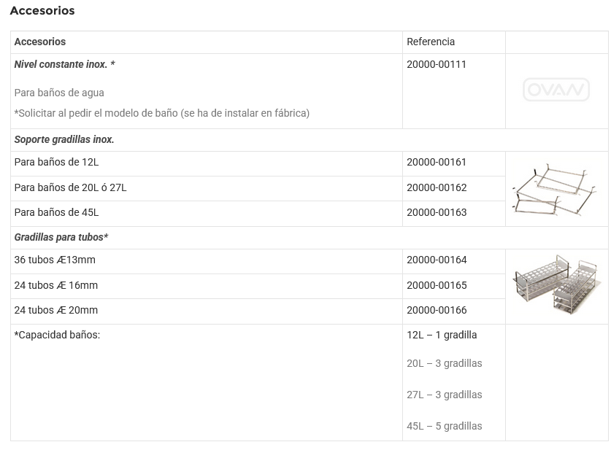Select reference number 20000-00111
This screenshot has height=450, width=611.
pos(437,64)
